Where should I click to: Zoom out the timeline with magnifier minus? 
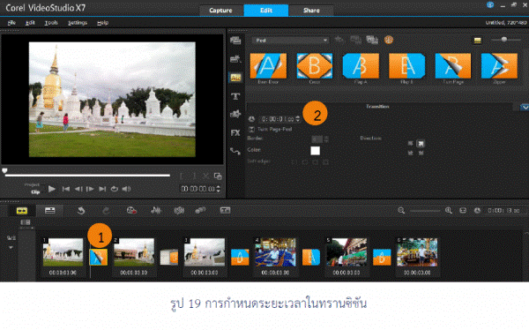coord(401,210)
